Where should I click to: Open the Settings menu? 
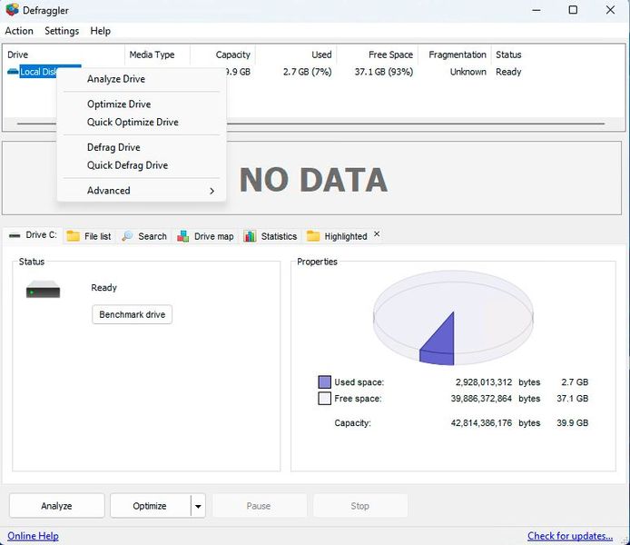(x=62, y=31)
